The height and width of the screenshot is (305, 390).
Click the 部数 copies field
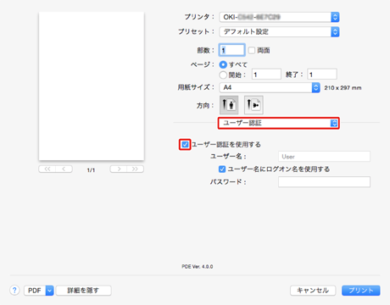coord(231,50)
